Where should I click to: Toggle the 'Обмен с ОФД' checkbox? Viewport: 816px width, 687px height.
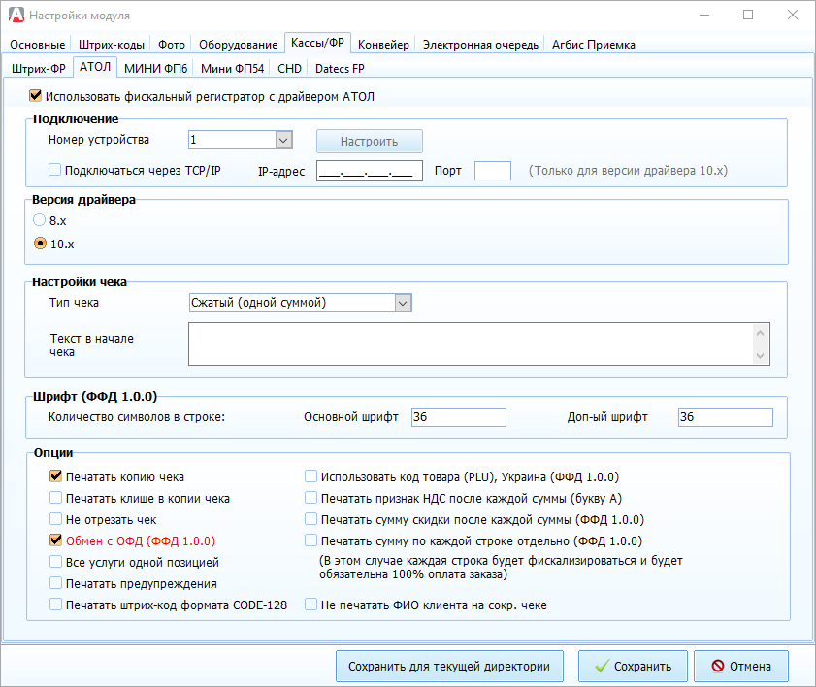(x=55, y=540)
